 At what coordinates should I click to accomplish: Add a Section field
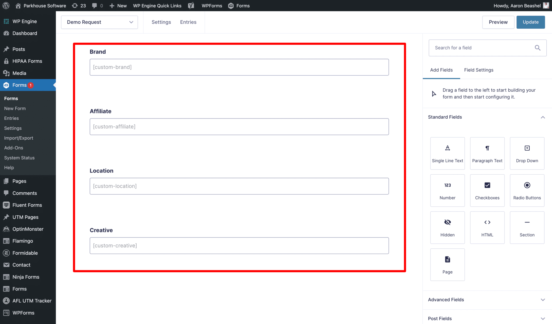(527, 228)
